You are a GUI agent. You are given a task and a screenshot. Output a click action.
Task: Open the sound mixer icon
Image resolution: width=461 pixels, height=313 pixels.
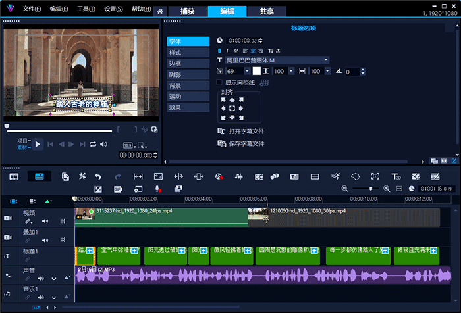point(238,176)
